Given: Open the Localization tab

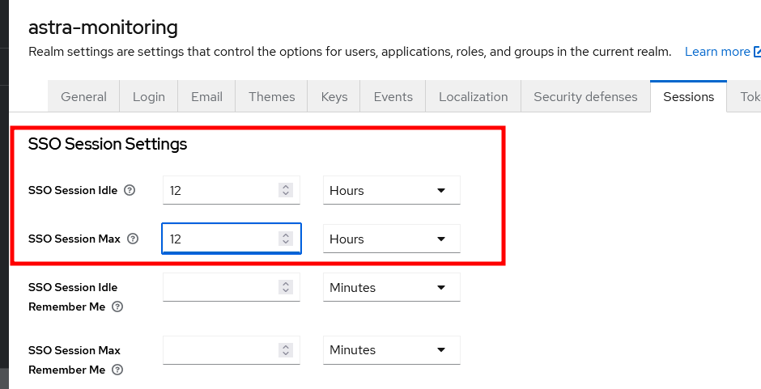Looking at the screenshot, I should [473, 97].
